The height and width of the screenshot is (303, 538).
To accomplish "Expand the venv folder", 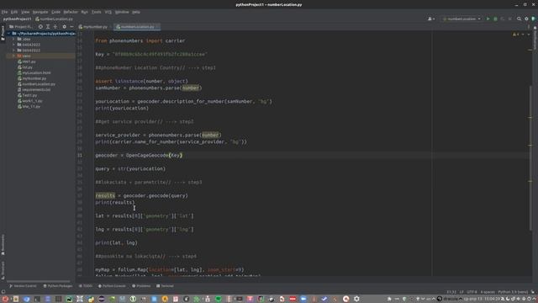I will [13, 56].
